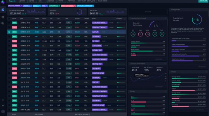
Task: Check the Sept 12, 2019 ANY row checkbox
Action: click(9, 23)
